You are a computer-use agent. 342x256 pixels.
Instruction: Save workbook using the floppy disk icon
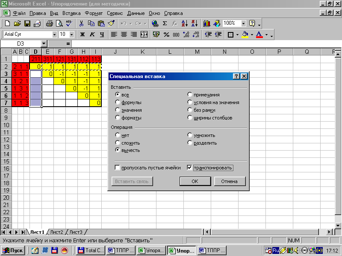[x=27, y=23]
